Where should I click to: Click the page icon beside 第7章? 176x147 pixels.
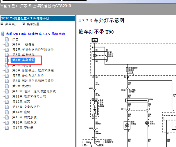click(7, 76)
